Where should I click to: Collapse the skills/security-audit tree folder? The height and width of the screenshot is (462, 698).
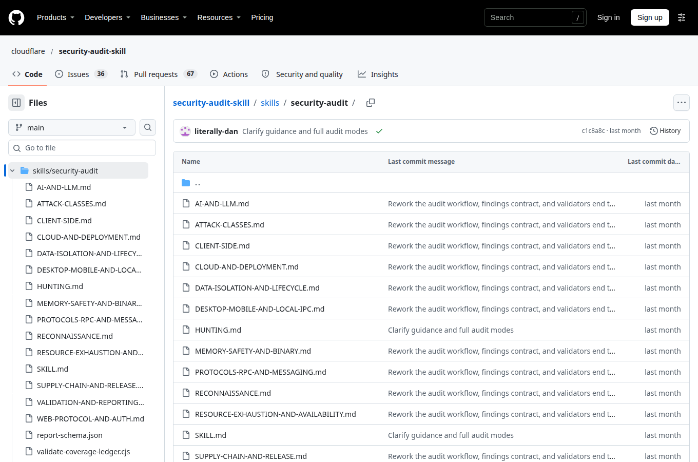[12, 170]
